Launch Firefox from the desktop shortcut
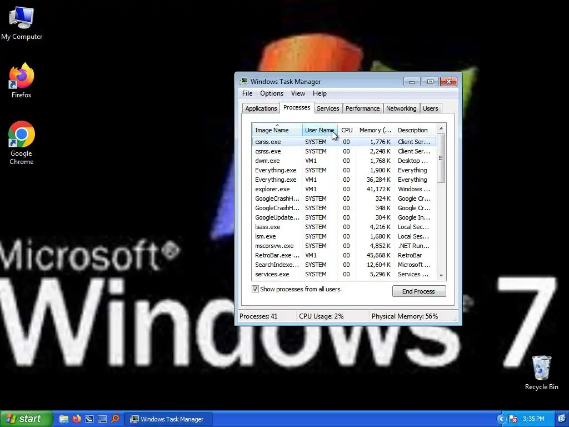 point(22,80)
